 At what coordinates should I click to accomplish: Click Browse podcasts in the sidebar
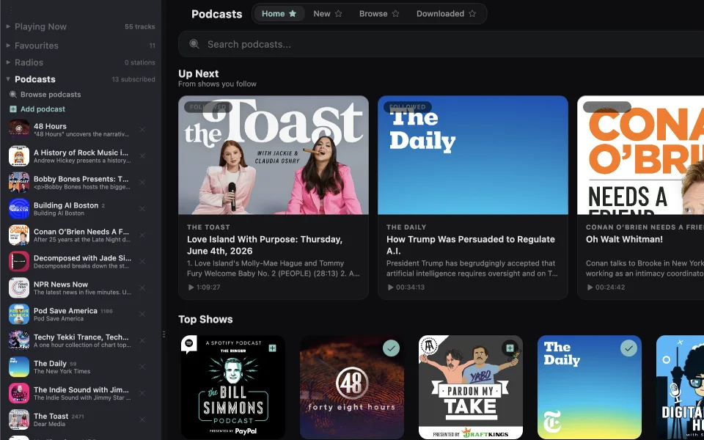pos(51,95)
